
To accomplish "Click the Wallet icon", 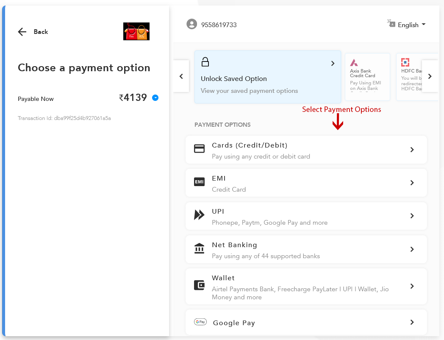I will tap(199, 285).
